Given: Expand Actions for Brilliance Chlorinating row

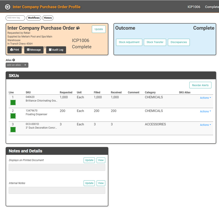Looking at the screenshot, I should (x=205, y=98).
